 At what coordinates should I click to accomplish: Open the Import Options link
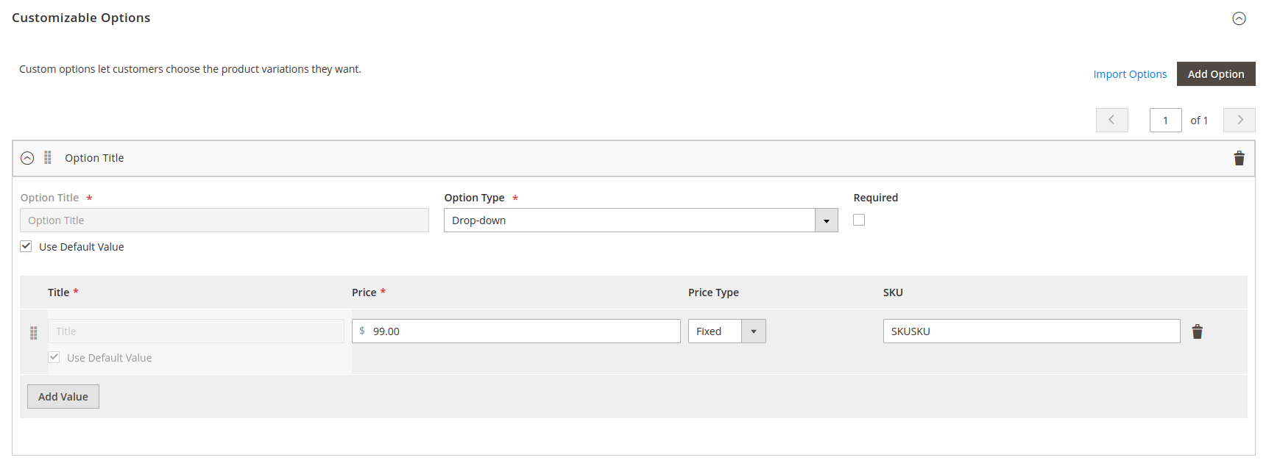point(1130,73)
